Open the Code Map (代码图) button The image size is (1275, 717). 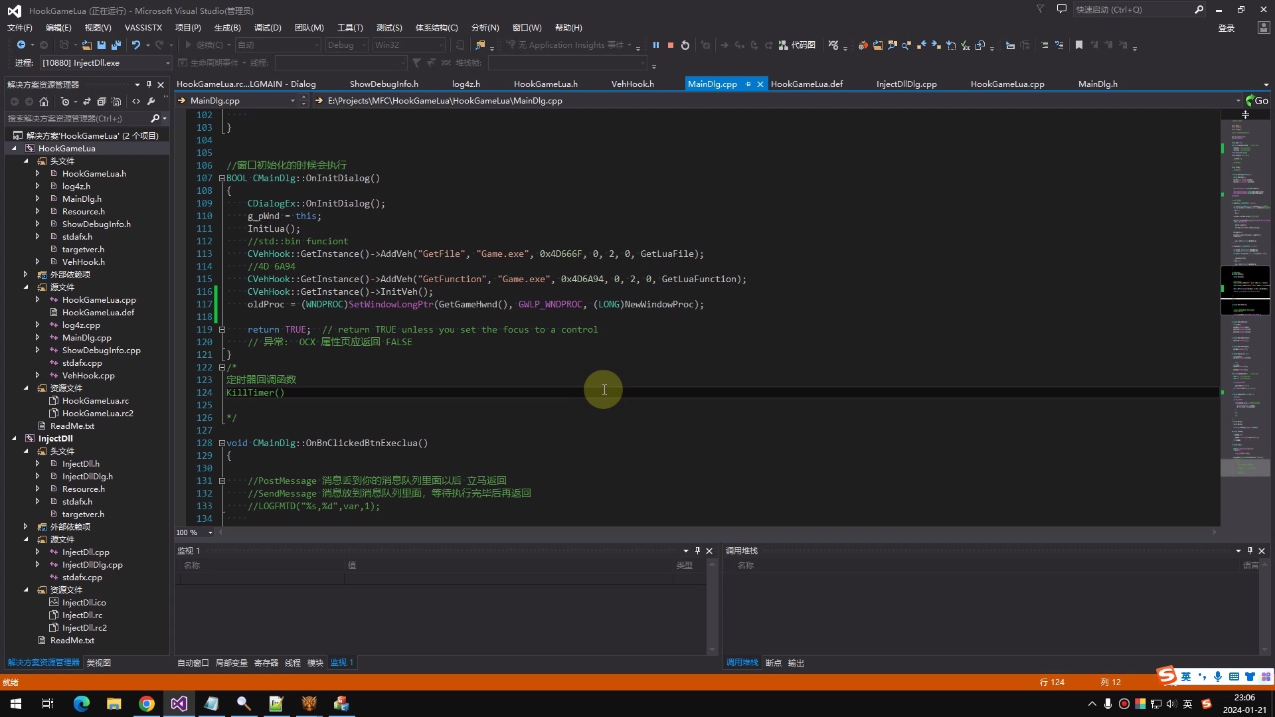coord(797,45)
